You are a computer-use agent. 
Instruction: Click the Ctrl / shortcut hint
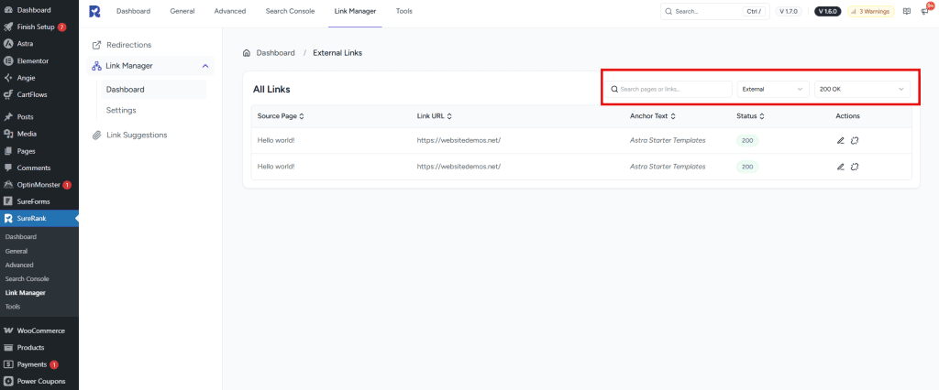coord(754,11)
